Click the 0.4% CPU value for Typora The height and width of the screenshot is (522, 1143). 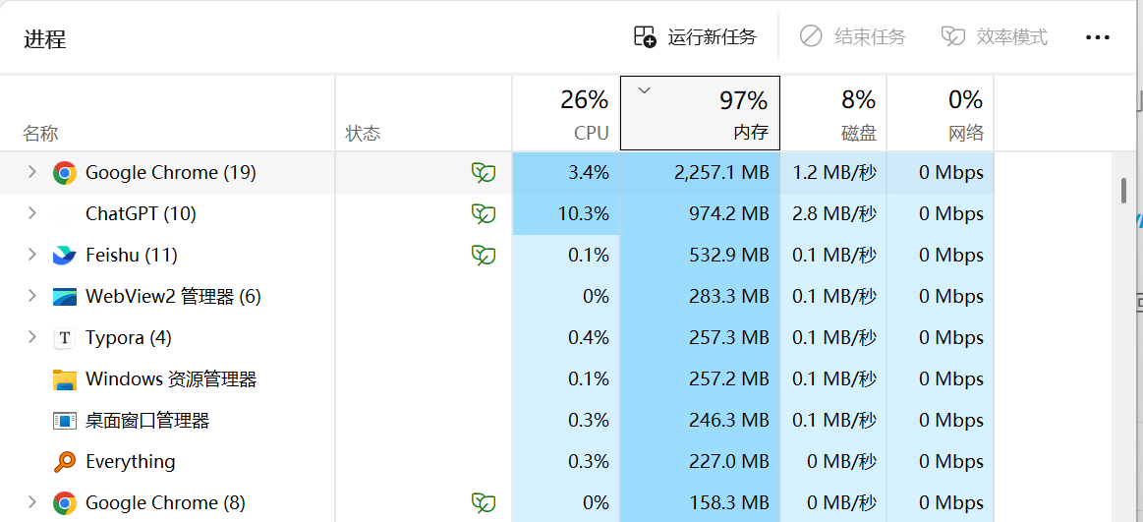click(588, 338)
